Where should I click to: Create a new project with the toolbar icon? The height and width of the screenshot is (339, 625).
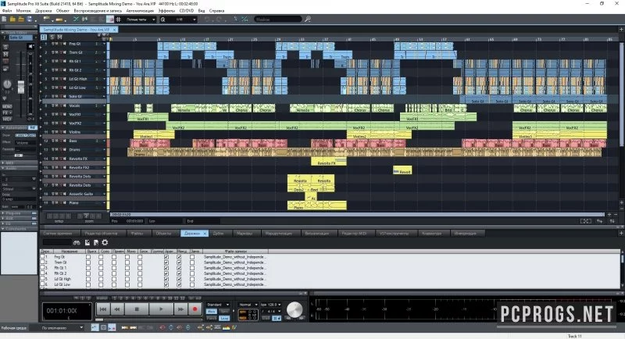click(4, 19)
